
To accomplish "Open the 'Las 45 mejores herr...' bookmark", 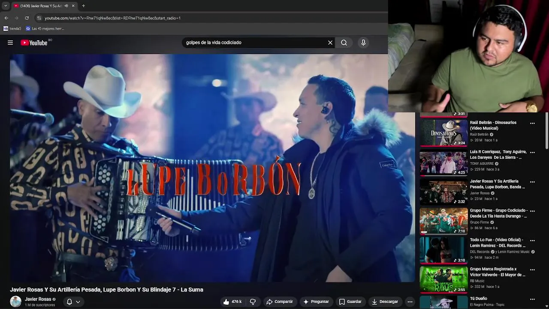I will pyautogui.click(x=45, y=29).
